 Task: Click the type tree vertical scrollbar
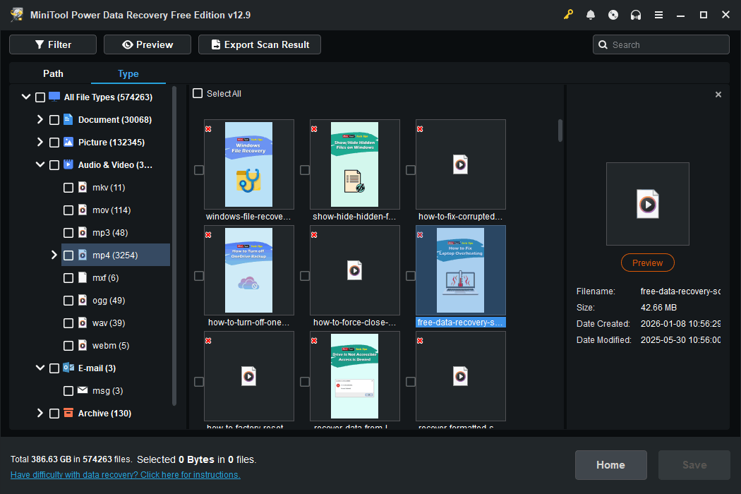tap(174, 246)
